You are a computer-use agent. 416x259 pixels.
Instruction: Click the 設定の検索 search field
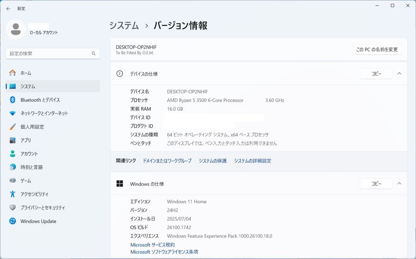point(53,54)
